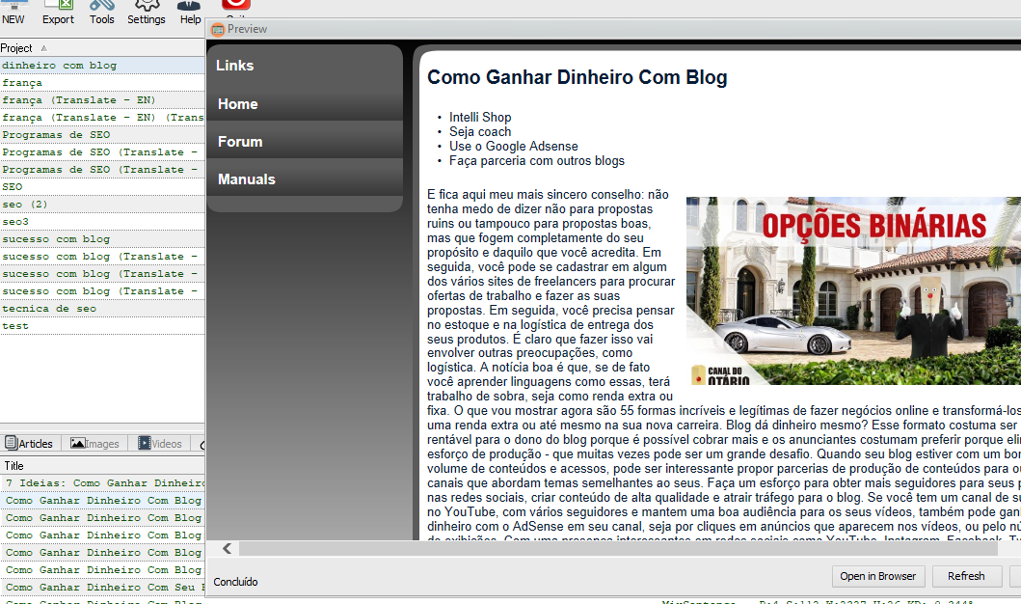The height and width of the screenshot is (604, 1021).
Task: Select the 'seo3' project row
Action: (x=102, y=222)
